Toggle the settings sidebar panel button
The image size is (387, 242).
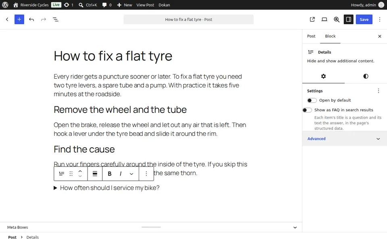(x=348, y=19)
